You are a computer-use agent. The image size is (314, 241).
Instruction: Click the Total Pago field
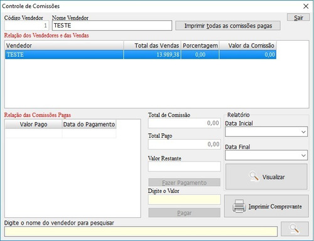(x=185, y=144)
